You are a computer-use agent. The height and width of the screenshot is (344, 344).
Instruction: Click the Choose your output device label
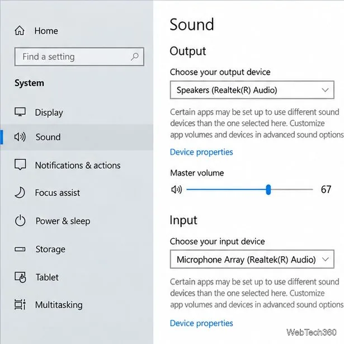pos(220,72)
